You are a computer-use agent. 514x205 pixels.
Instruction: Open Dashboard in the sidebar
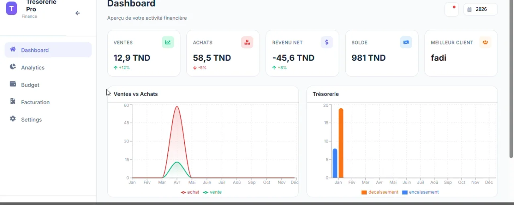click(48, 50)
